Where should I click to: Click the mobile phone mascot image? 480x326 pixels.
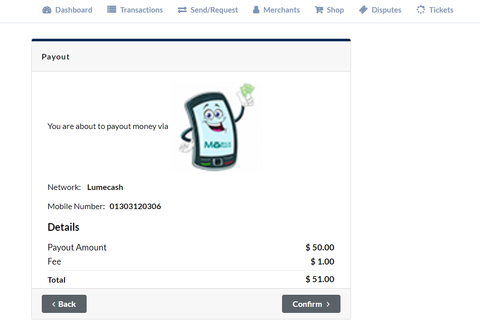coord(217,127)
